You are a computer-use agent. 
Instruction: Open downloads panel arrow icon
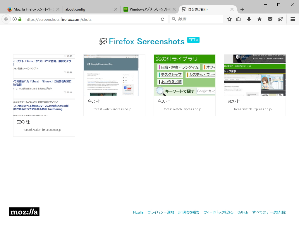point(249,19)
